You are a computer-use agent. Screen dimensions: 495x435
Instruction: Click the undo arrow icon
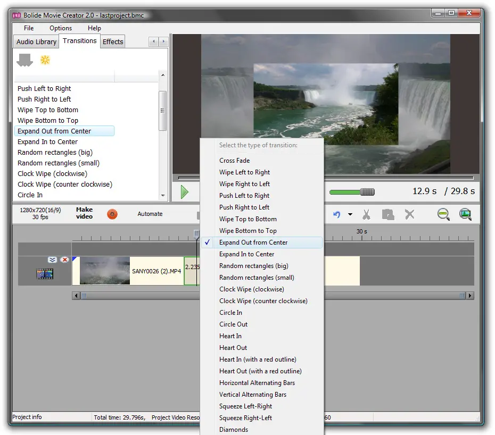click(336, 214)
